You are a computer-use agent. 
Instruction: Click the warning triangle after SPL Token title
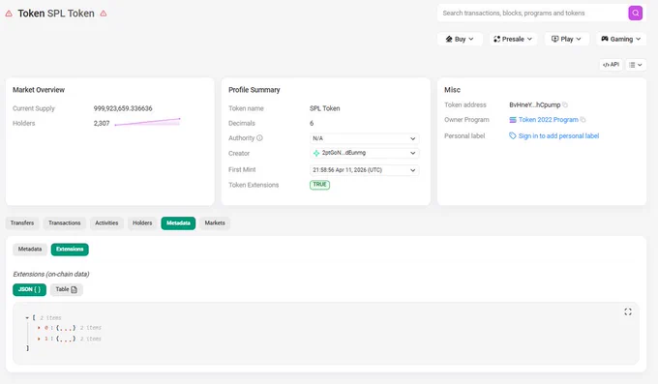pyautogui.click(x=104, y=14)
